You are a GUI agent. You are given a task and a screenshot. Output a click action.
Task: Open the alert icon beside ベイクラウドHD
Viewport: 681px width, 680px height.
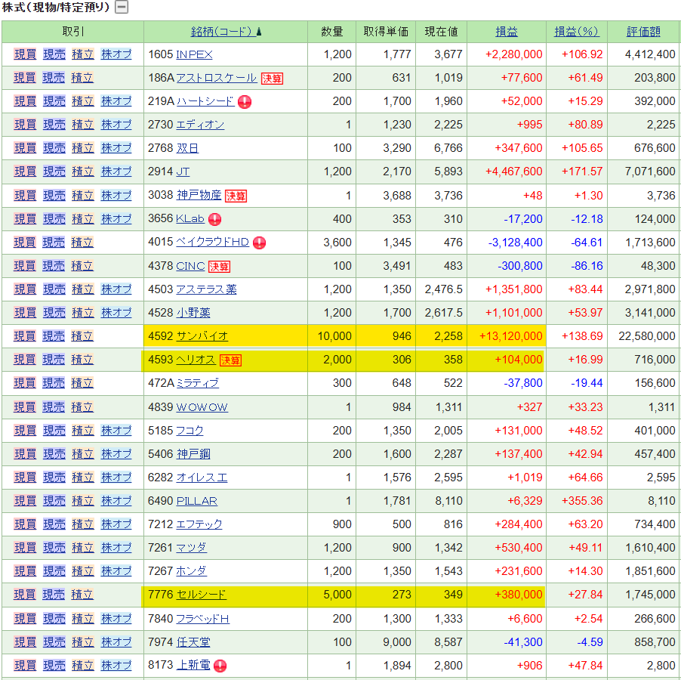(x=259, y=243)
